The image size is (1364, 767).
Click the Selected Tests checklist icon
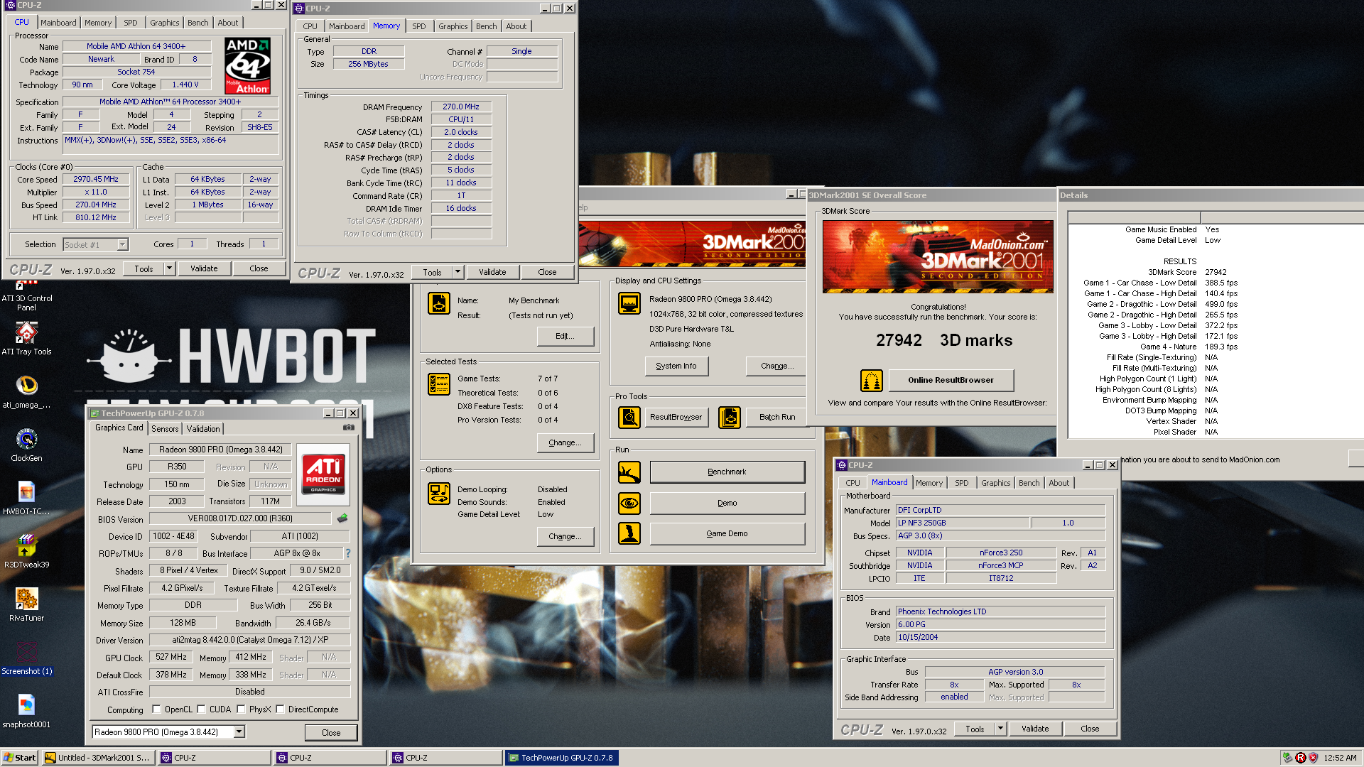pos(438,384)
